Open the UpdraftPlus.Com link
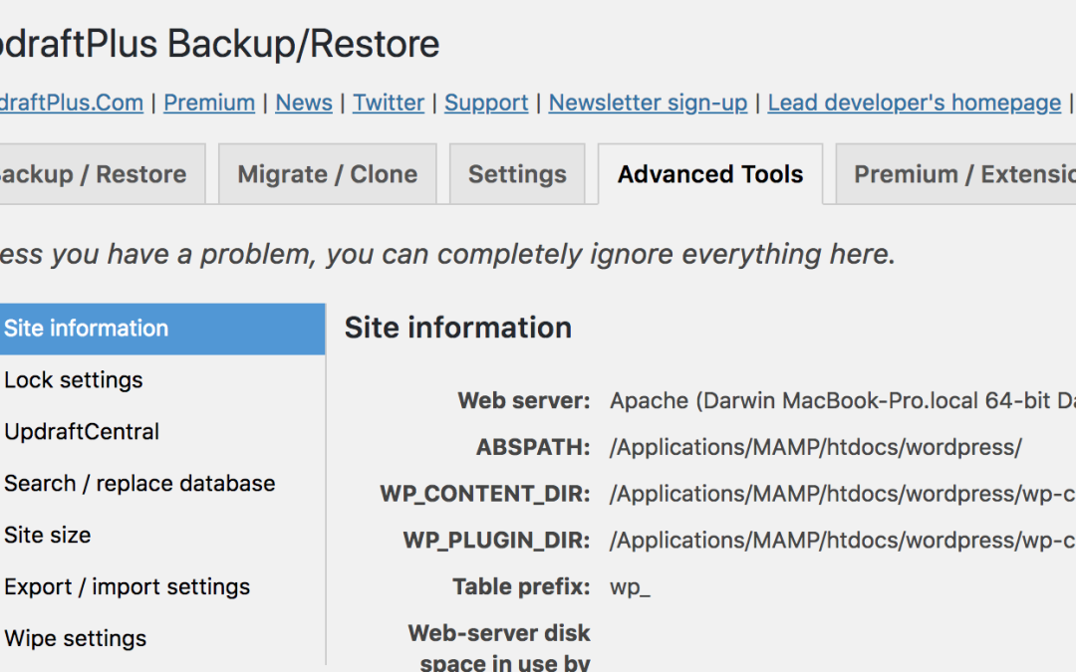 point(72,103)
